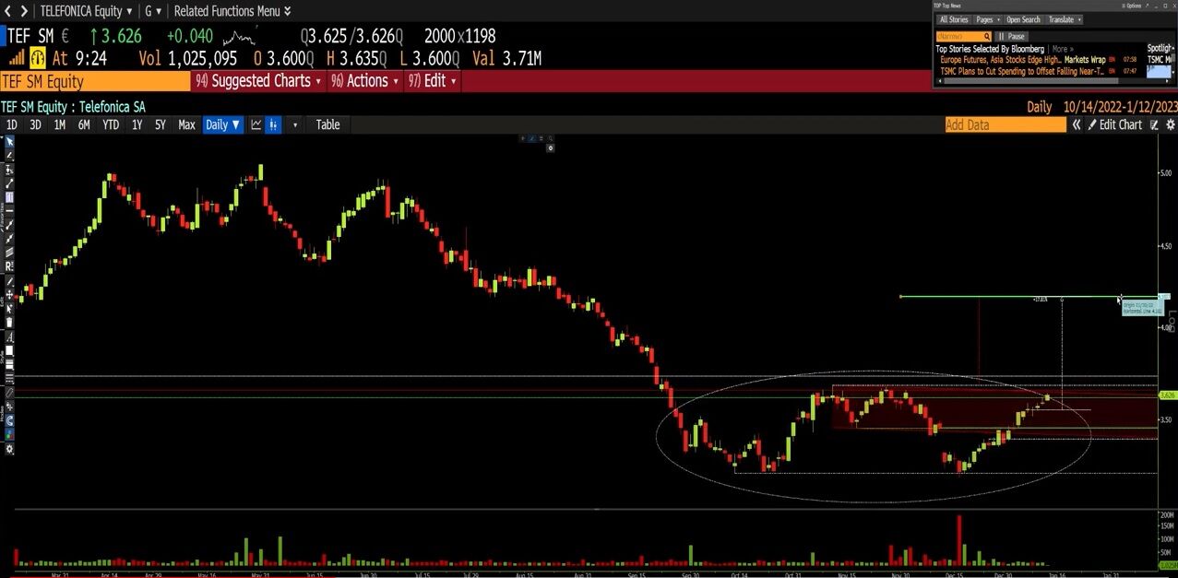Screen dimensions: 1178x578
Task: Click the yellow delayed-time icon
Action: point(38,58)
